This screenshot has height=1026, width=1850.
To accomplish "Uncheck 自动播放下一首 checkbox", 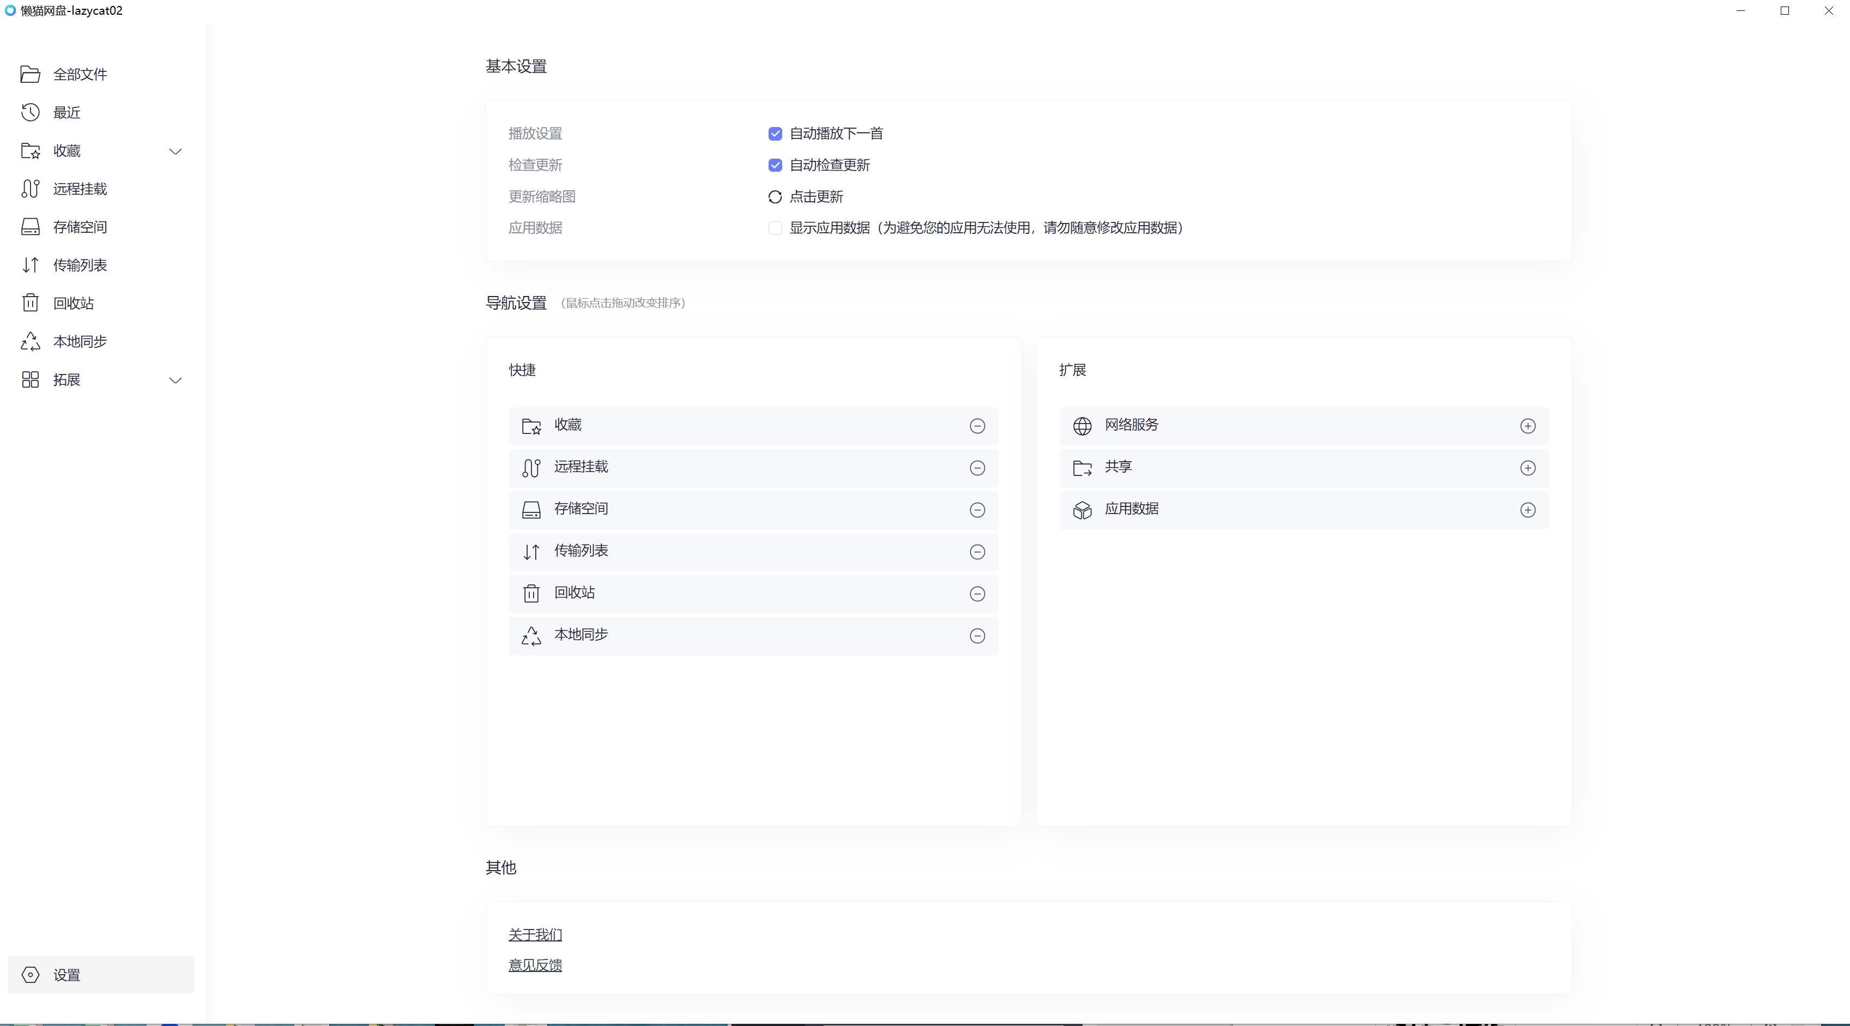I will [x=775, y=134].
